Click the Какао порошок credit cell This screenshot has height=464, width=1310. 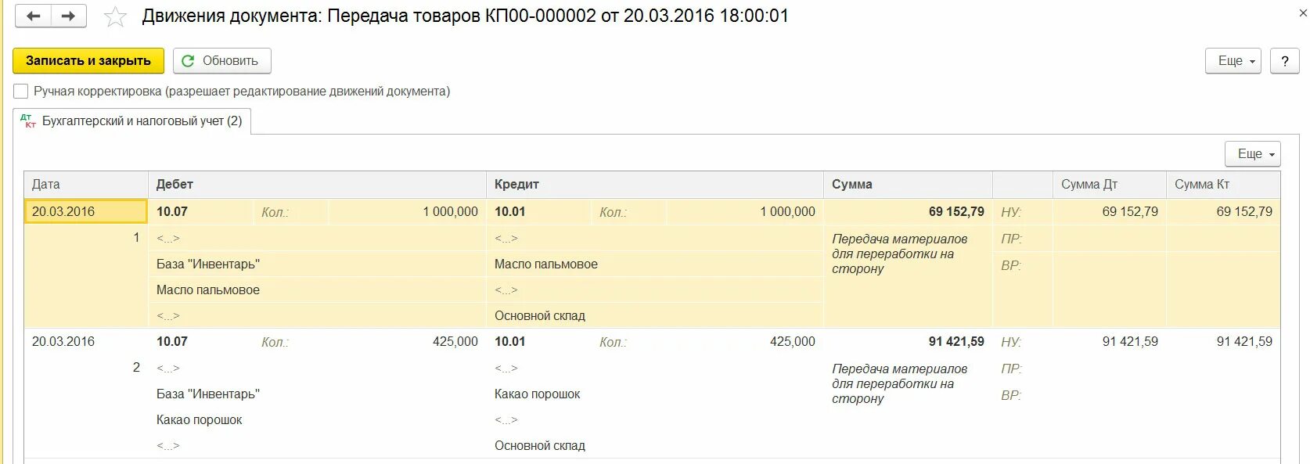point(538,394)
